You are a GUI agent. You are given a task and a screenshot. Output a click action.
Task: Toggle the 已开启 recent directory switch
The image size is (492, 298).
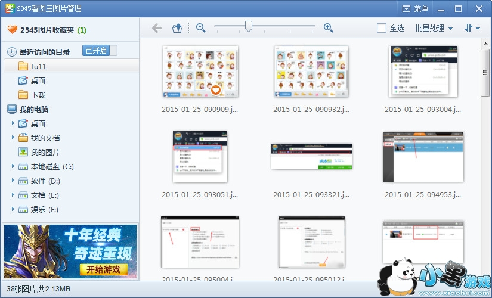coord(100,51)
